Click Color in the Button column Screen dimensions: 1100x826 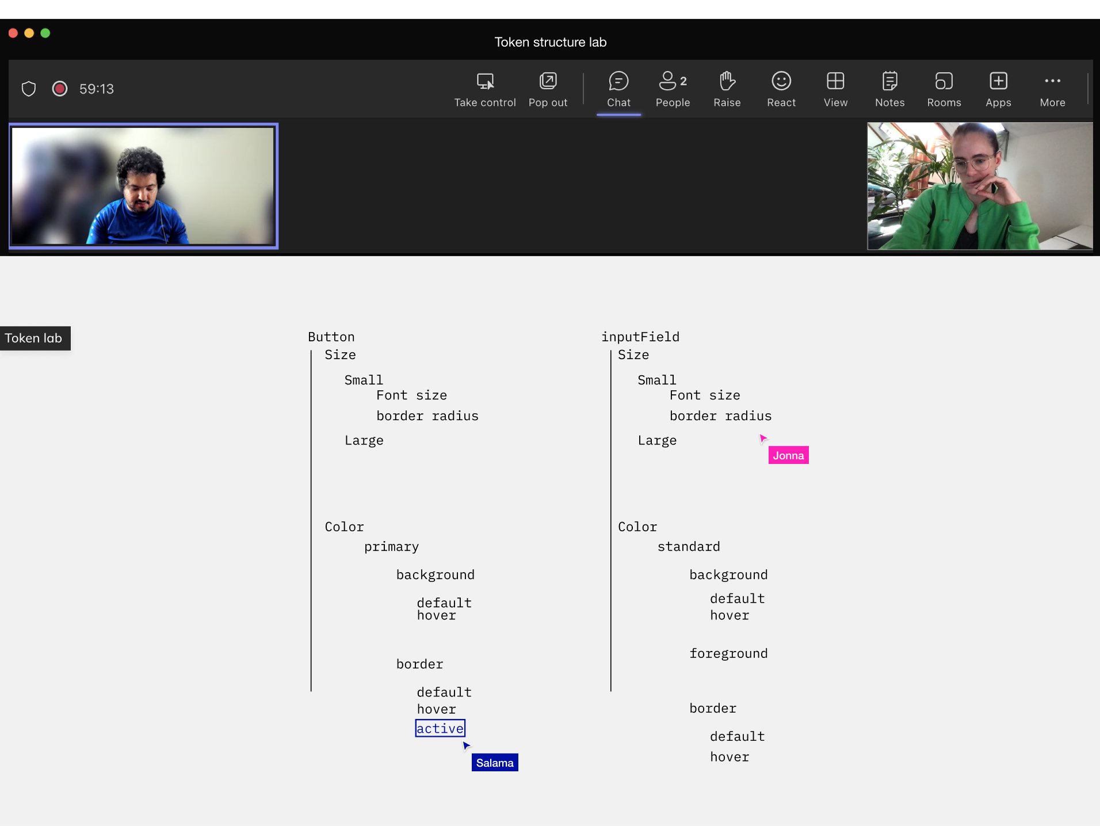[344, 527]
